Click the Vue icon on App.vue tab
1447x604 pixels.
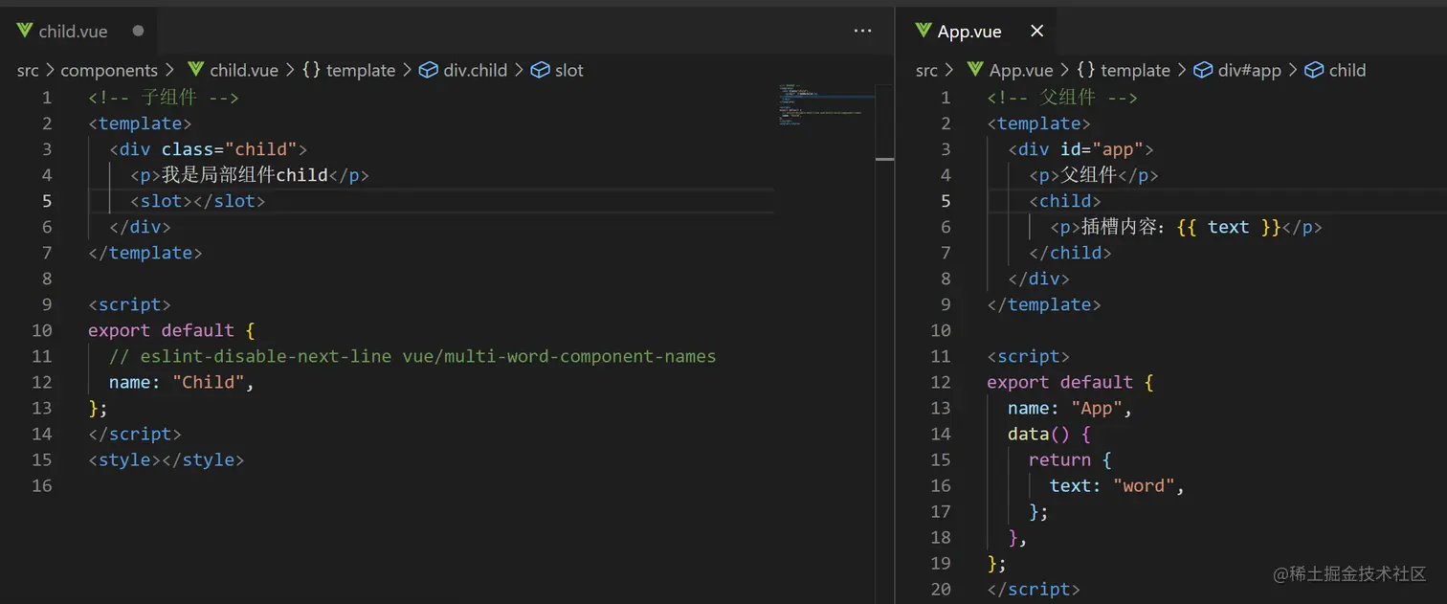[924, 31]
